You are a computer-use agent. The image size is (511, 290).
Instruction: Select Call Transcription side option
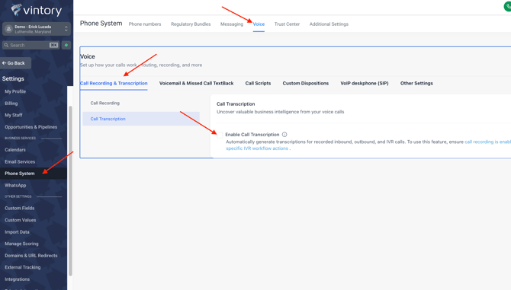[x=141, y=119]
